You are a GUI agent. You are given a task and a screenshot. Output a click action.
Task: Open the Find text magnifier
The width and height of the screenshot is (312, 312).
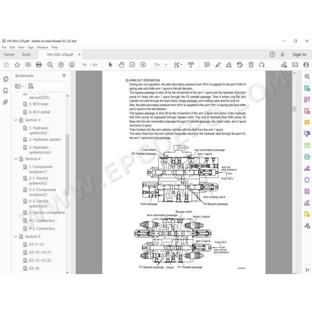(50, 65)
